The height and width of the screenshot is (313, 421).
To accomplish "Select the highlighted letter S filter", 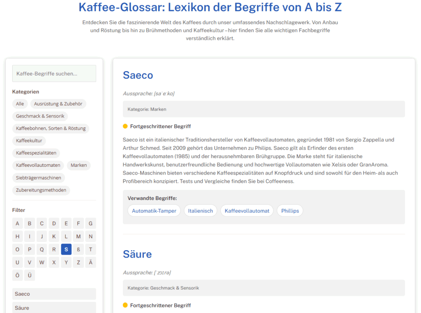I will (66, 249).
